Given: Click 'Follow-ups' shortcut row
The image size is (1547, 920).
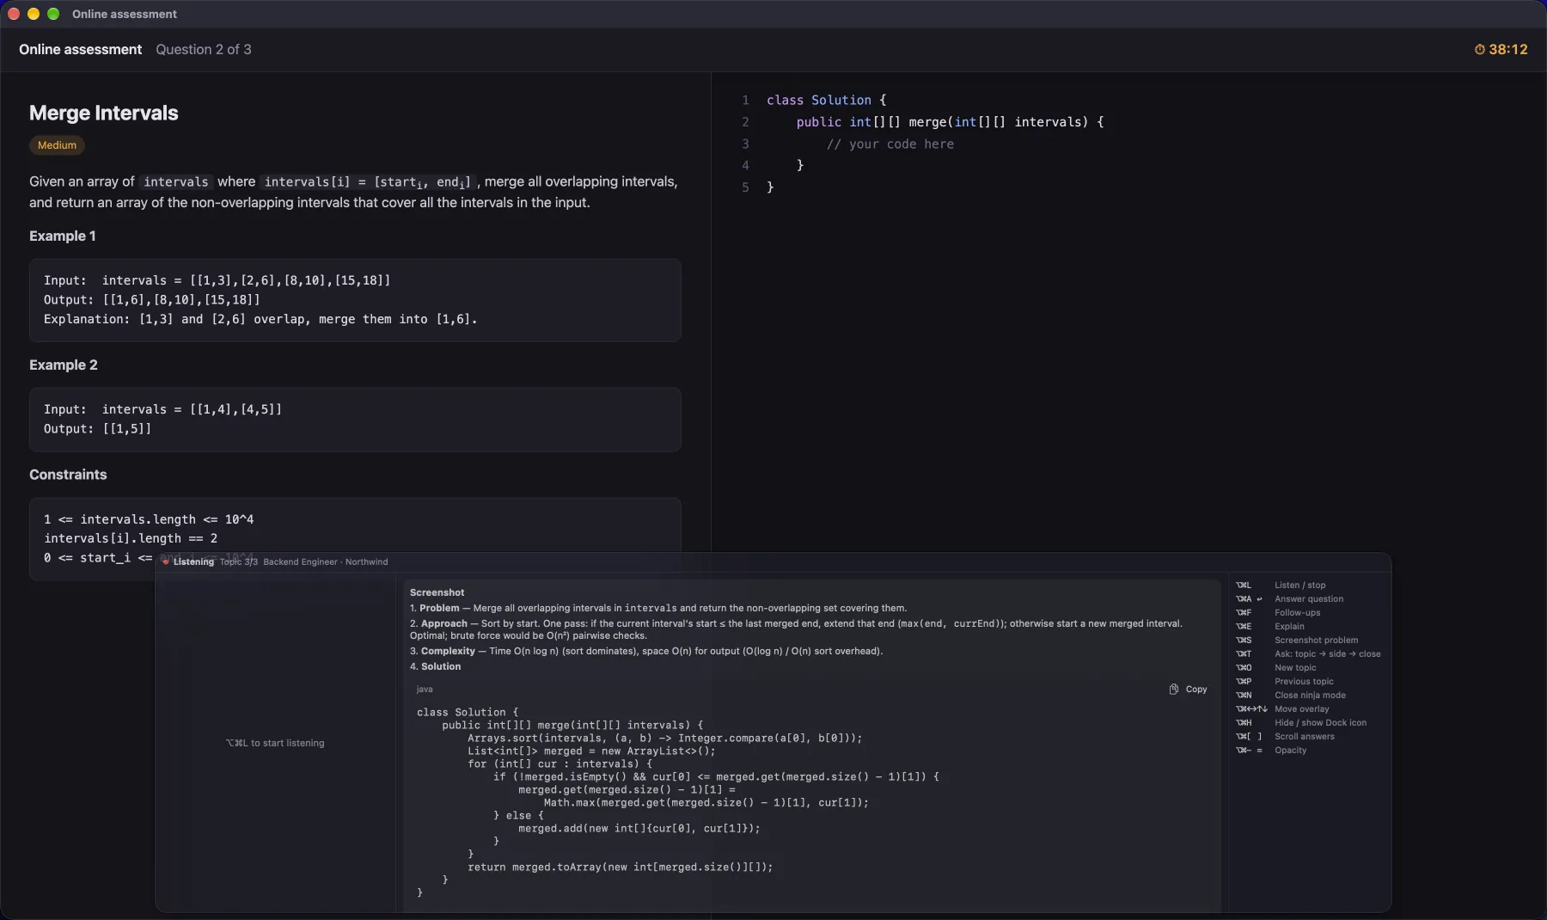Looking at the screenshot, I should point(1310,613).
